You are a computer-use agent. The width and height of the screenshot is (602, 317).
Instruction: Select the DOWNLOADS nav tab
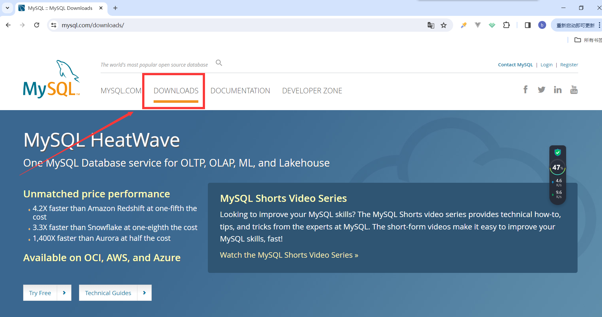(176, 91)
